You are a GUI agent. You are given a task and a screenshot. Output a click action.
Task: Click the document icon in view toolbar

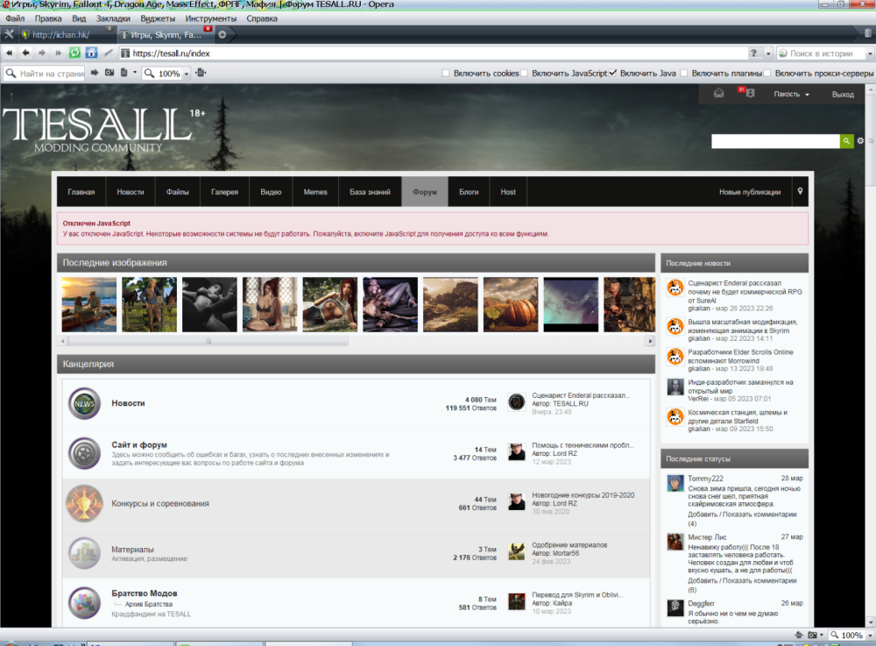(124, 73)
